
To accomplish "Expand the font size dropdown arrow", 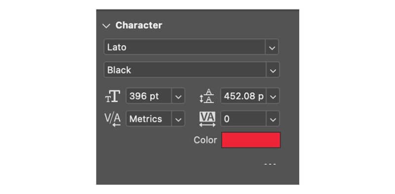I will click(x=178, y=96).
